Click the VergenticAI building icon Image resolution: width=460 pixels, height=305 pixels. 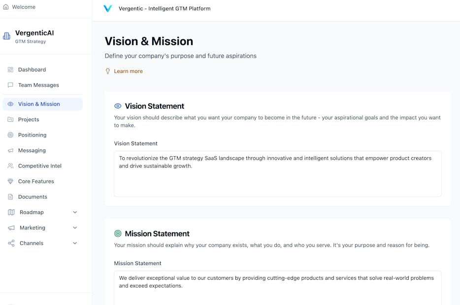click(x=6, y=36)
